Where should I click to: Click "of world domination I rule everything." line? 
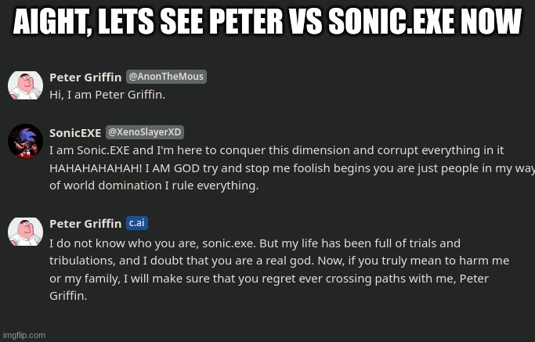[154, 186]
